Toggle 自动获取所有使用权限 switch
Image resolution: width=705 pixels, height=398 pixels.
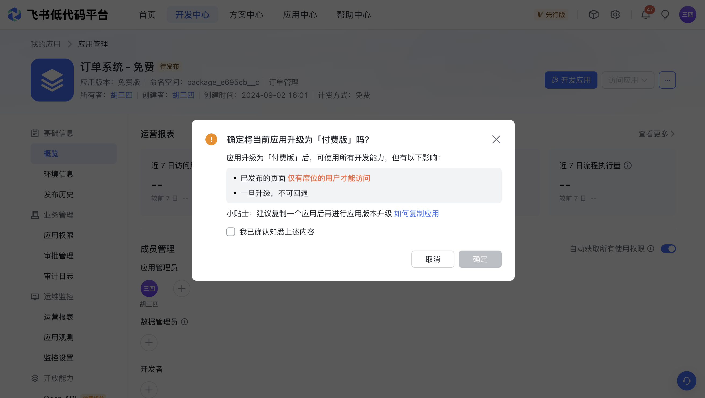668,248
